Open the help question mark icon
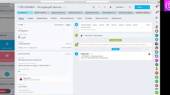The image size is (170, 95). (156, 7)
